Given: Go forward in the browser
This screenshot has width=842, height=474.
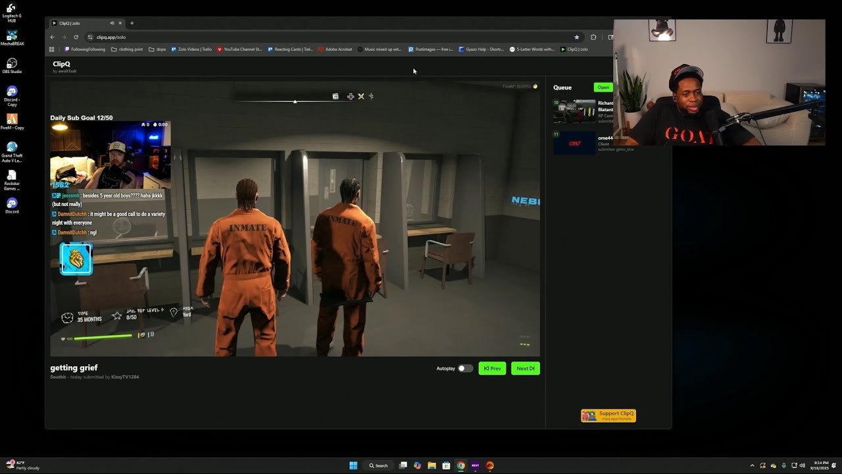Looking at the screenshot, I should [x=64, y=37].
